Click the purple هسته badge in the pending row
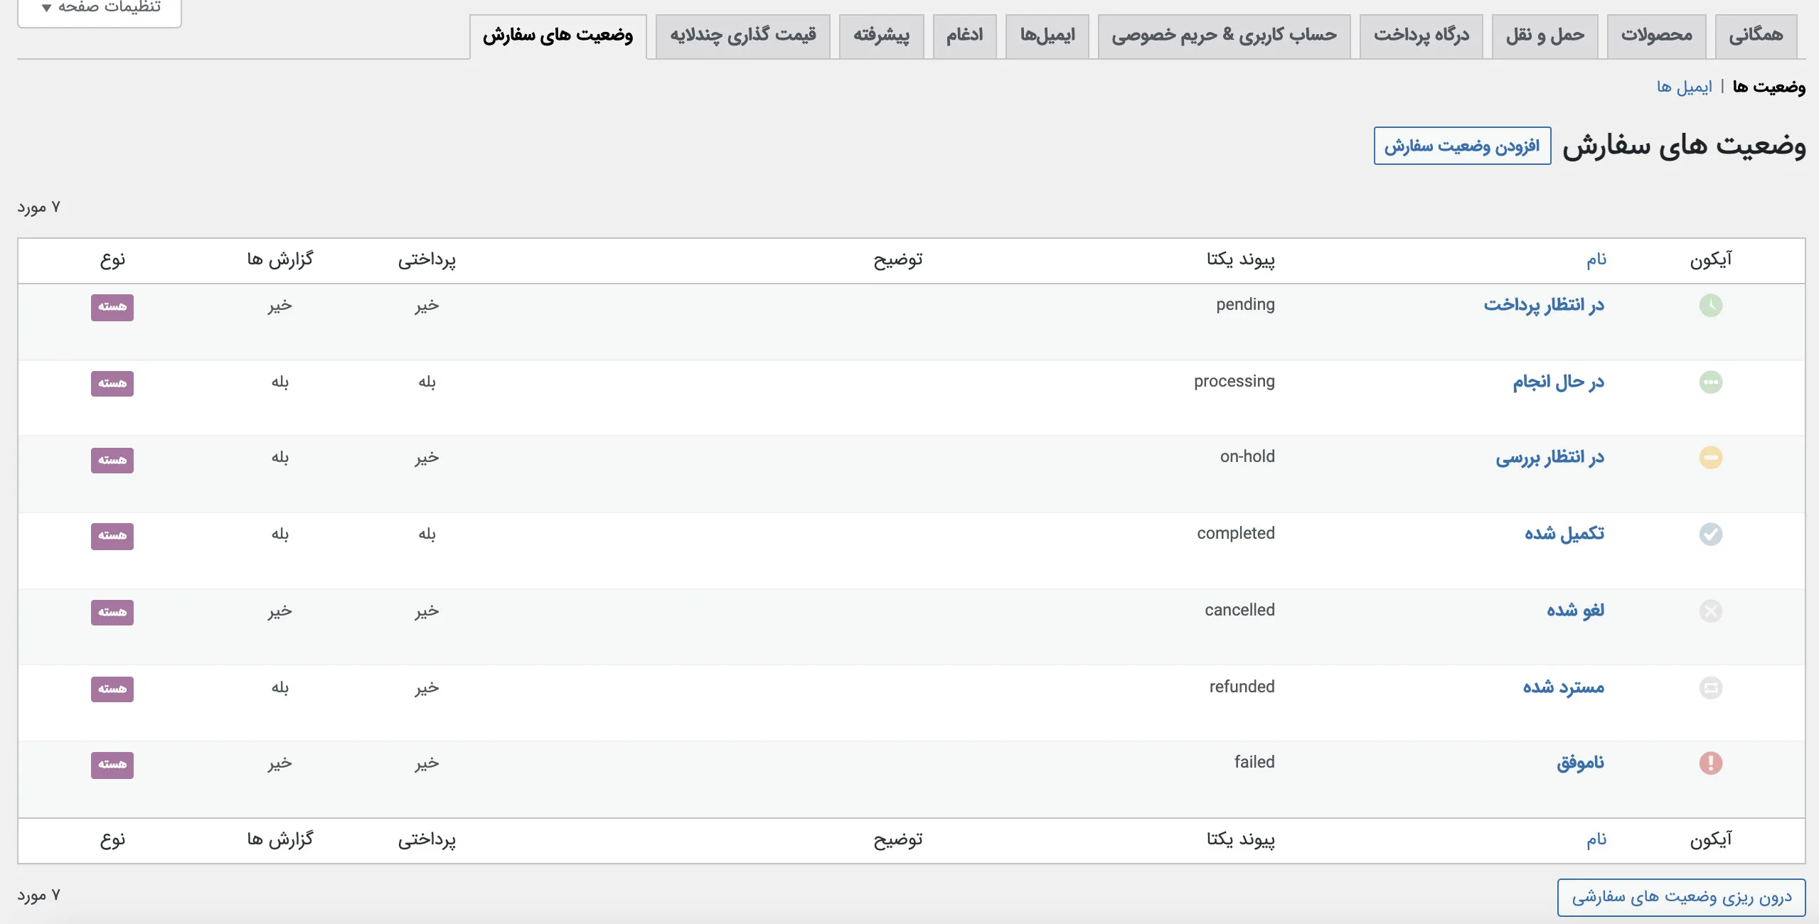This screenshot has width=1819, height=924. (x=112, y=307)
